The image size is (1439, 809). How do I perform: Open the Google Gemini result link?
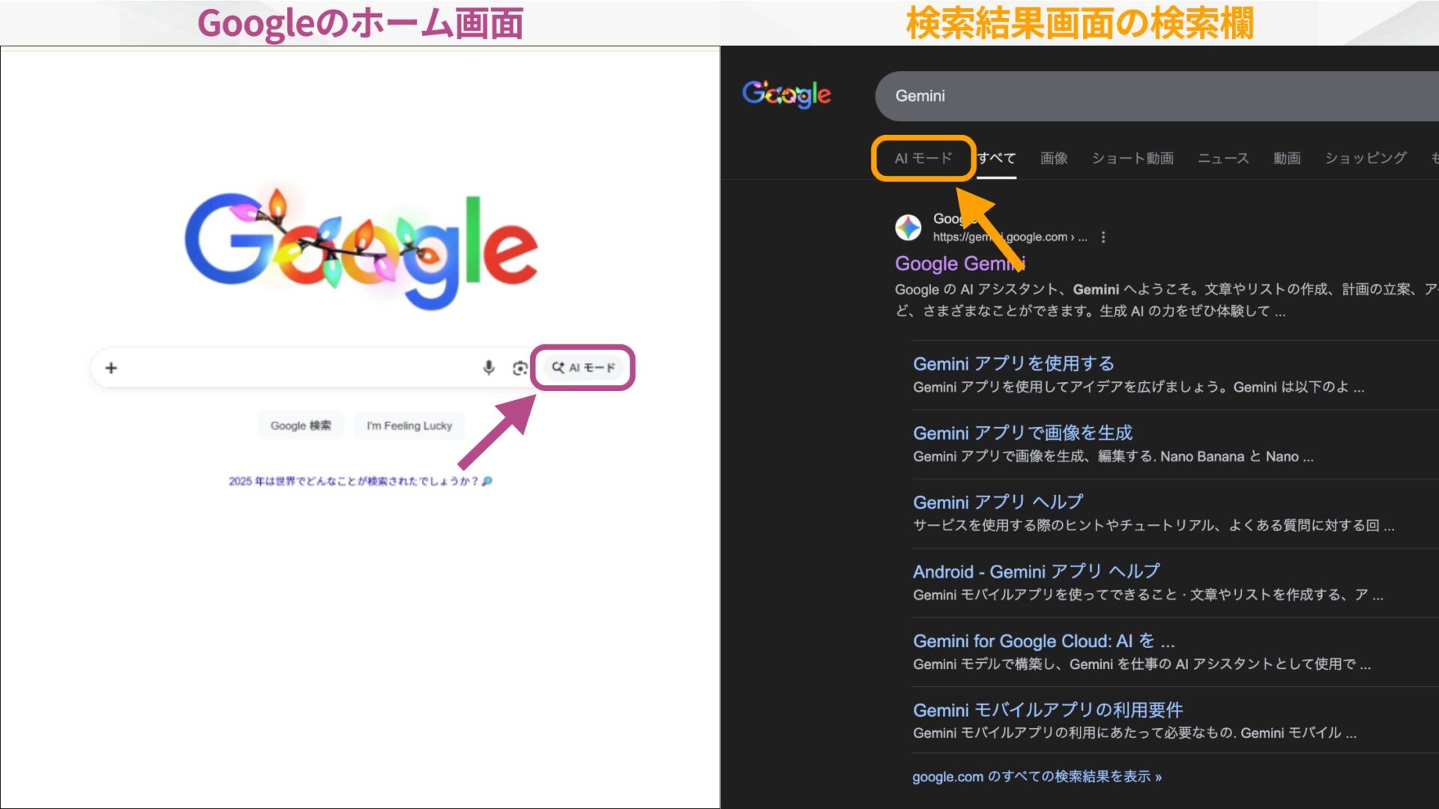[961, 264]
